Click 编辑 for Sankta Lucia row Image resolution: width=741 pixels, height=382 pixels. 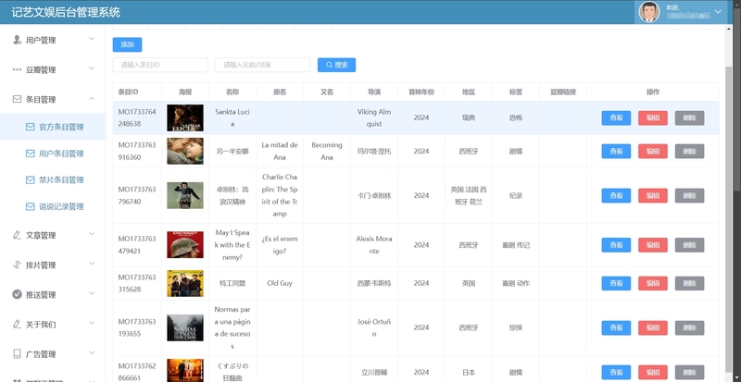coord(653,118)
